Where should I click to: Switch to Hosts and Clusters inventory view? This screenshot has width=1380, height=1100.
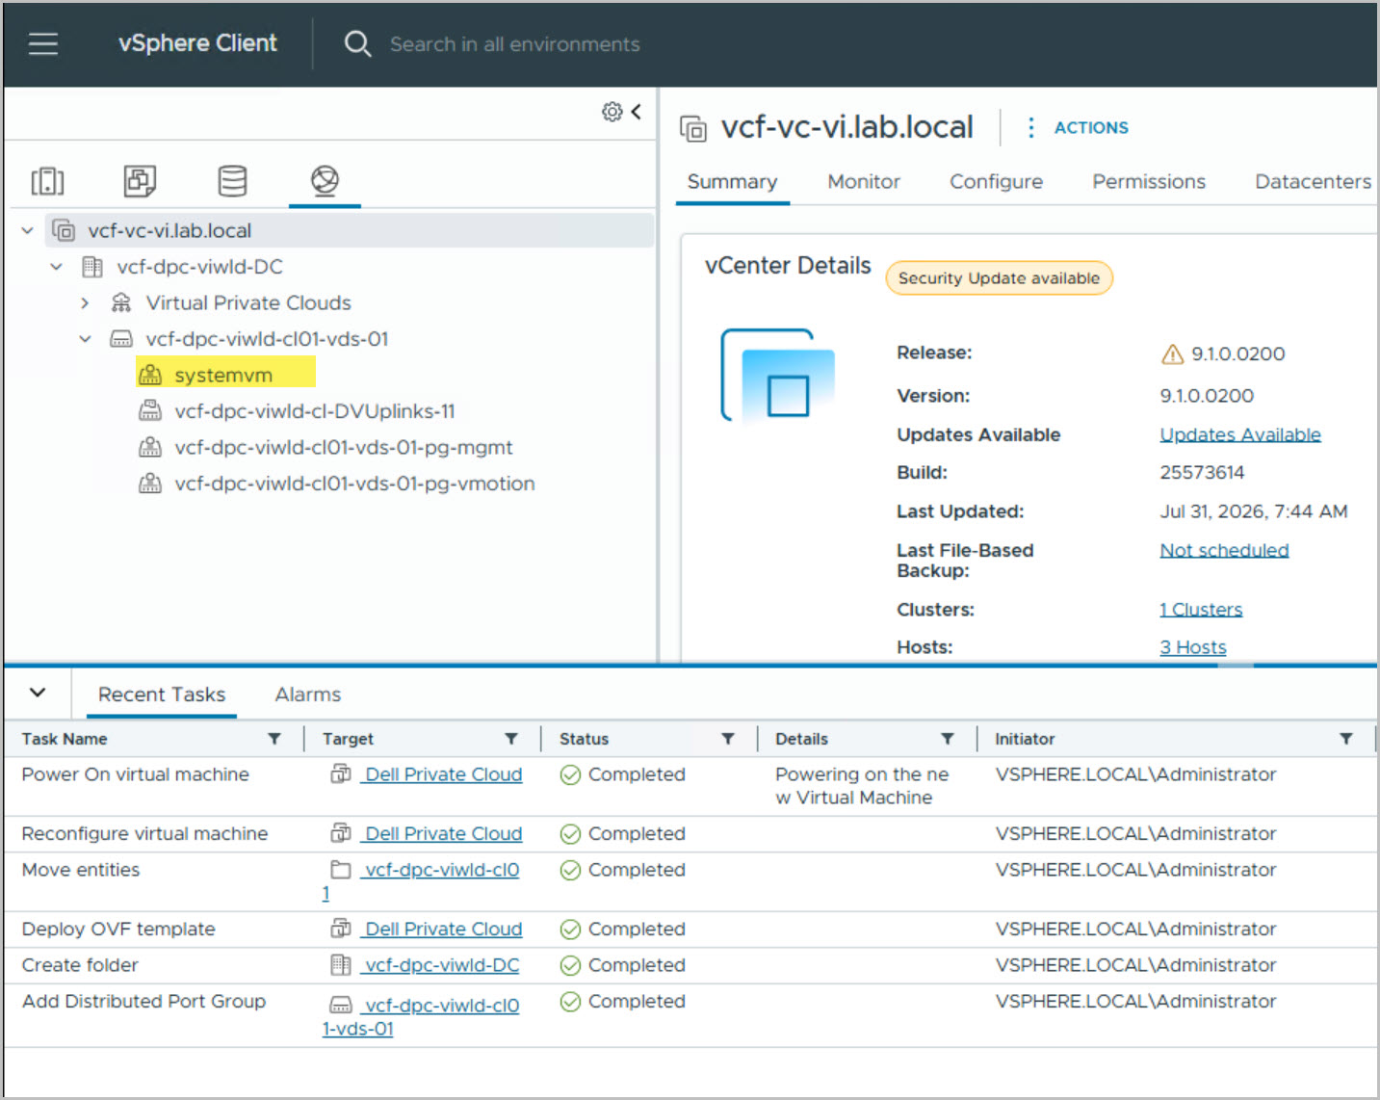coord(47,181)
